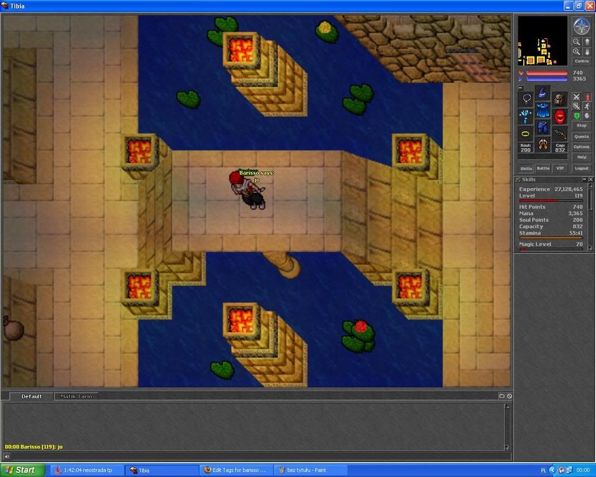Open the backpack in the inventory
This screenshot has width=596, height=477.
pos(559,99)
